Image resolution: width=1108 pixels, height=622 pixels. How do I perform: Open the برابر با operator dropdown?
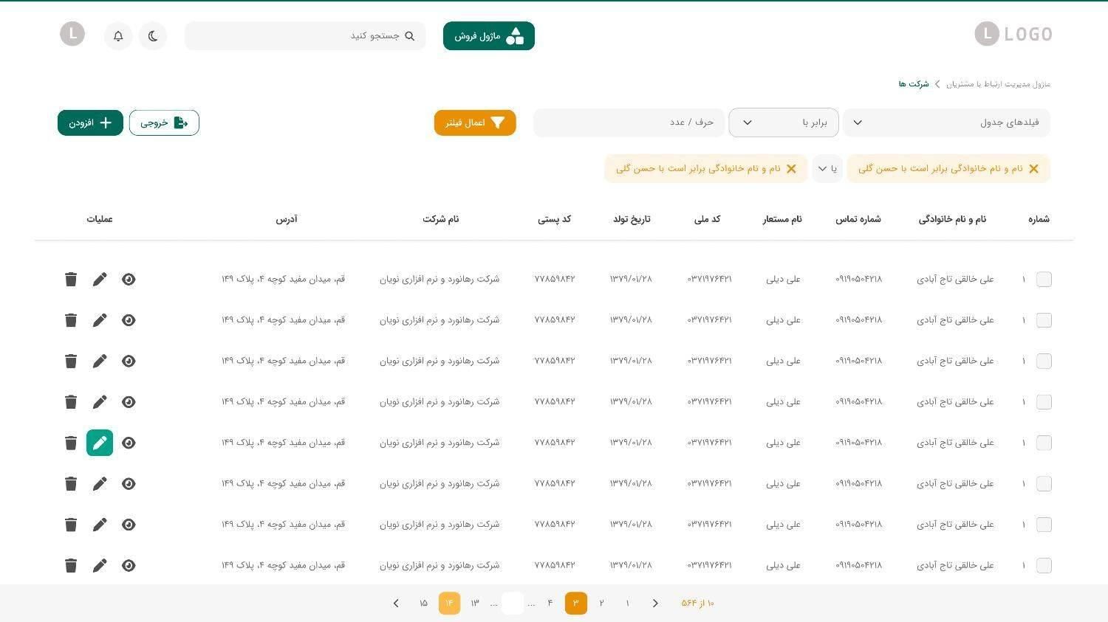click(784, 122)
